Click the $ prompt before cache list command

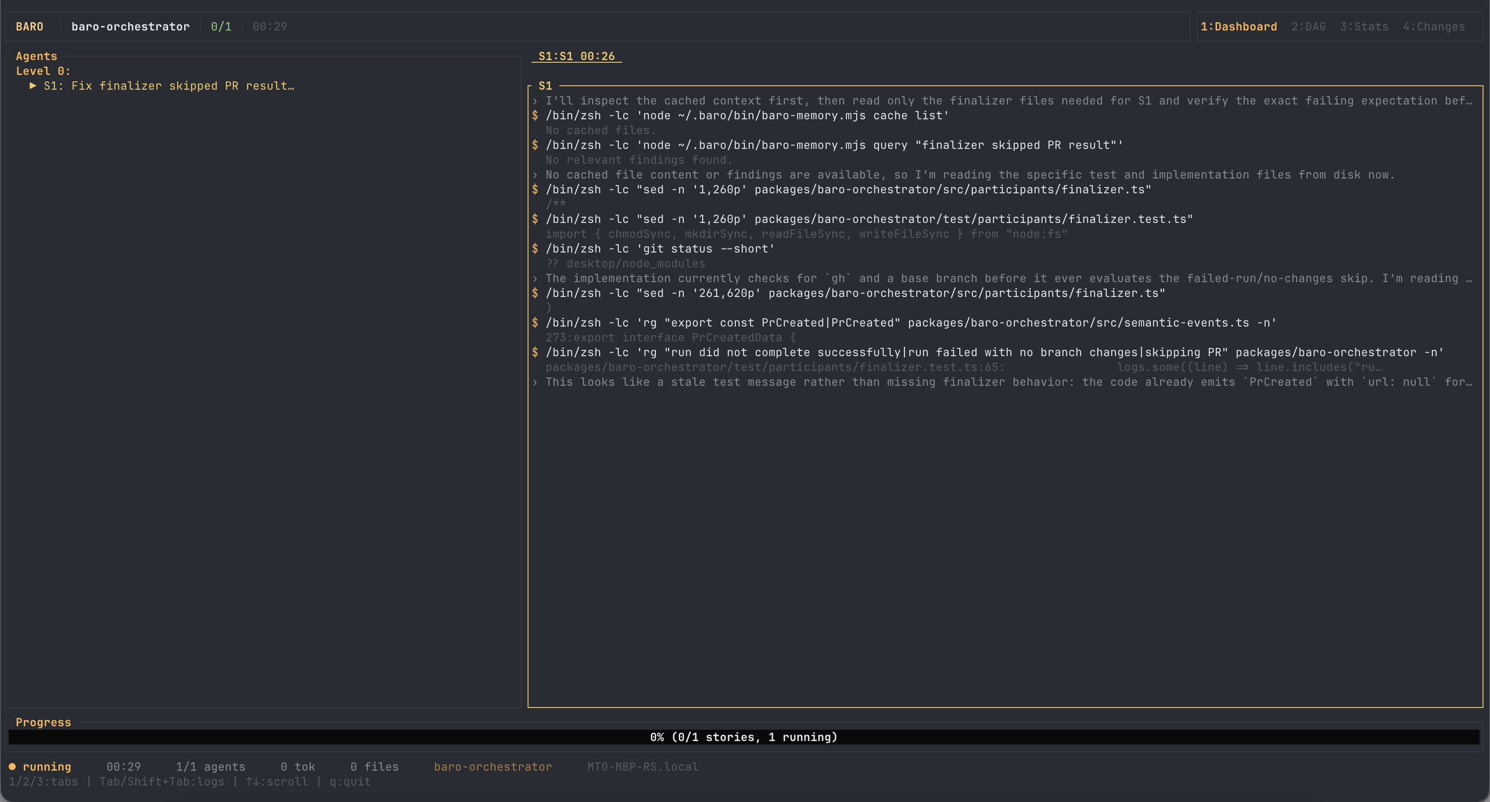click(535, 116)
